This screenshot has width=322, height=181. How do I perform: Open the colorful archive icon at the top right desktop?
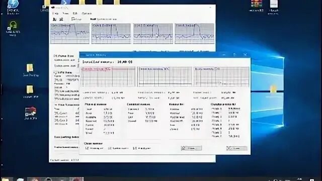point(256,6)
